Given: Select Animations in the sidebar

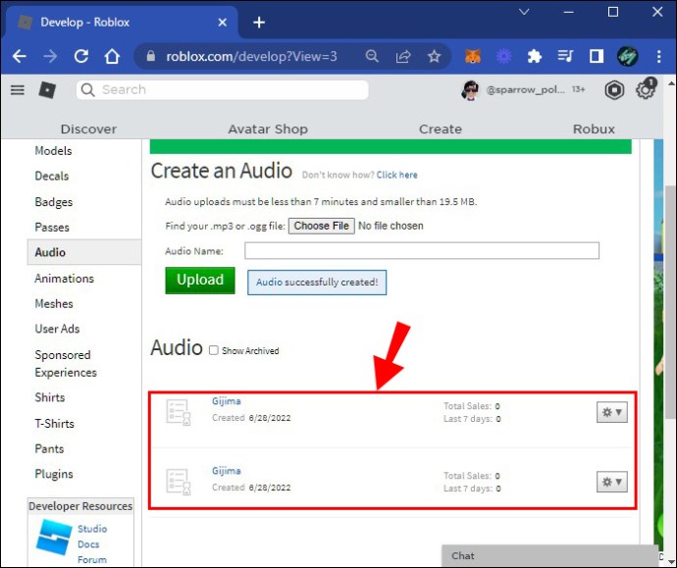Looking at the screenshot, I should 64,279.
